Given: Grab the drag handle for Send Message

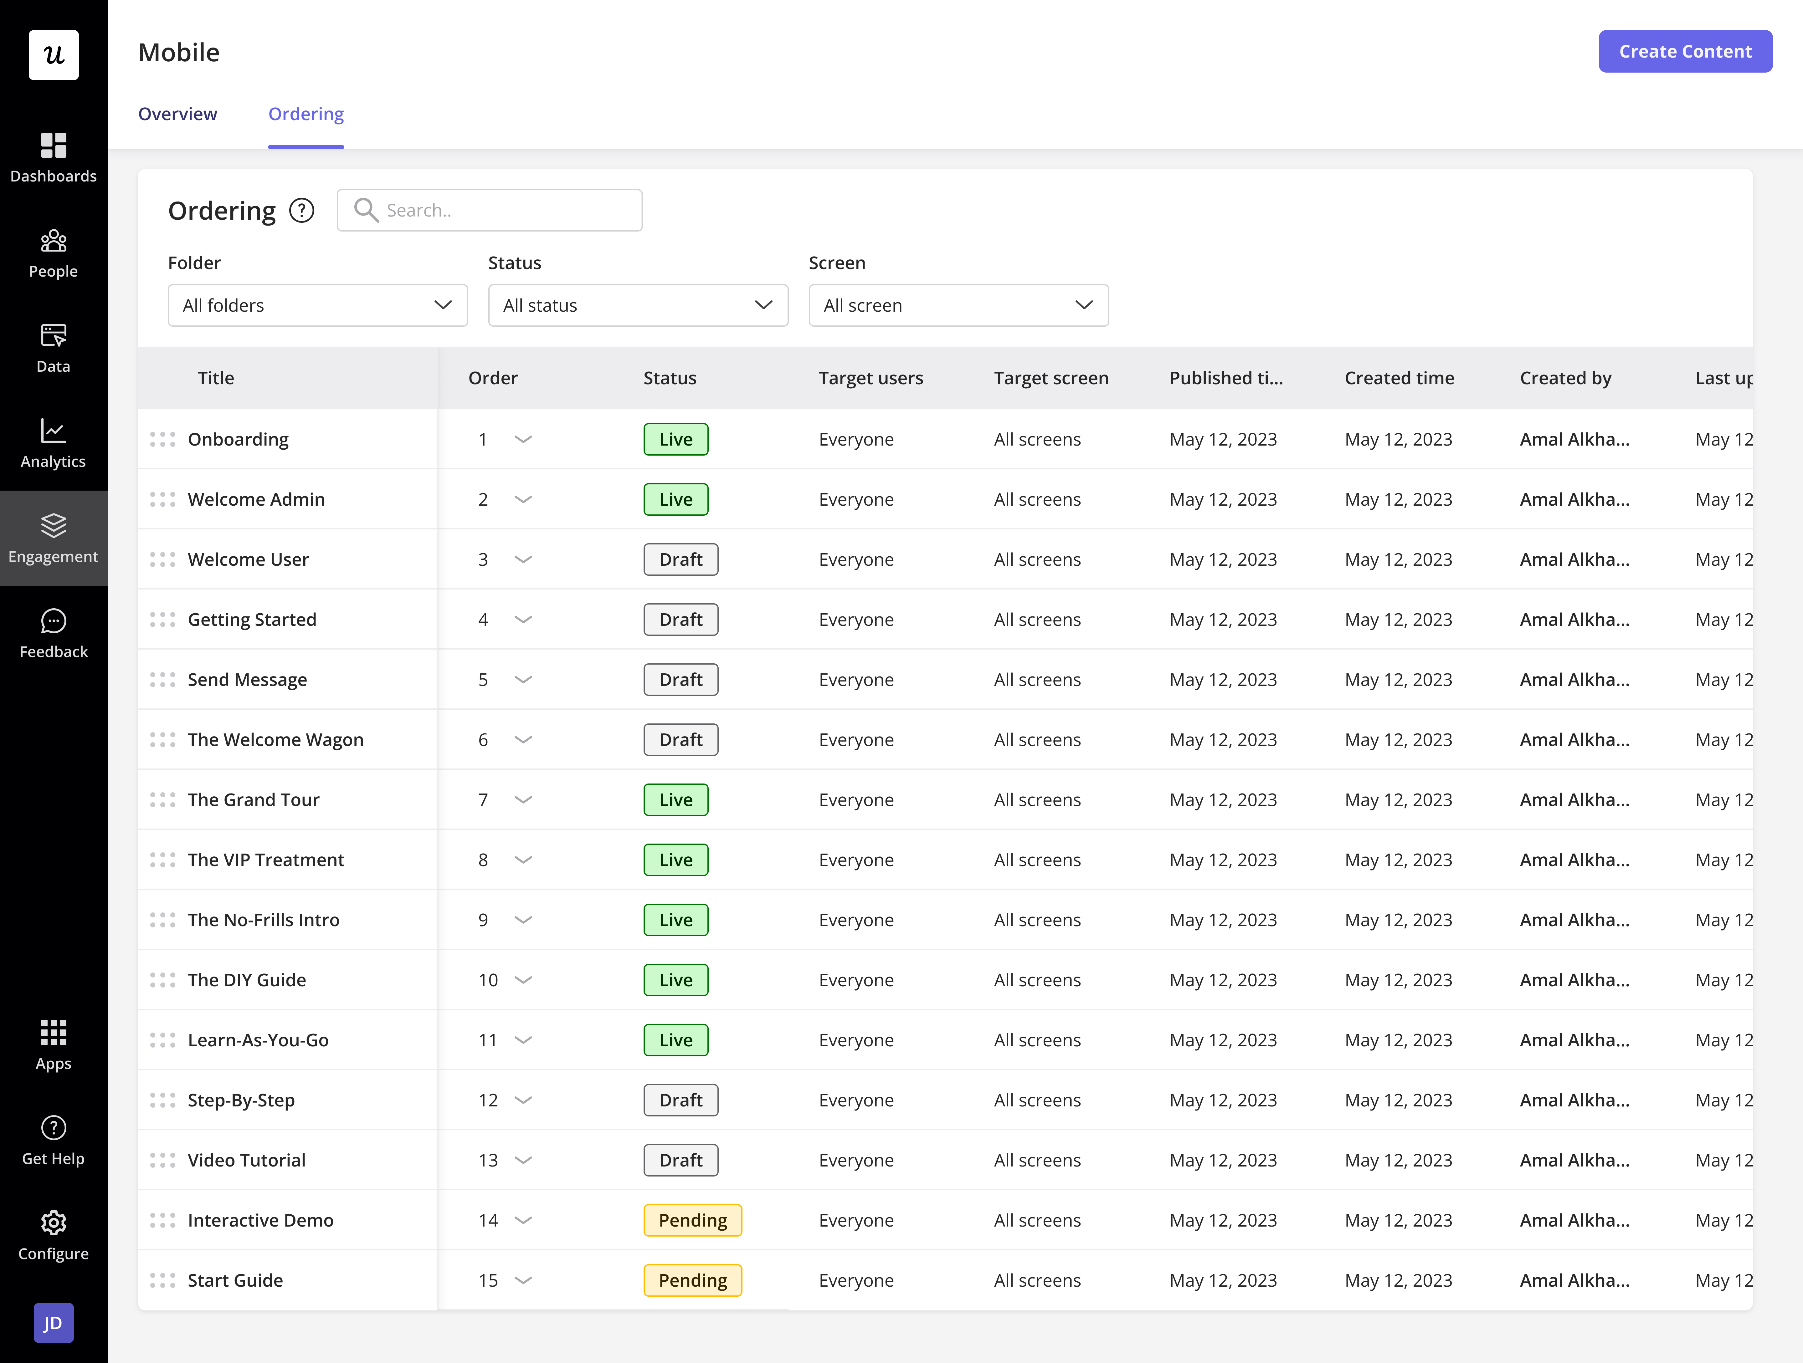Looking at the screenshot, I should tap(163, 679).
